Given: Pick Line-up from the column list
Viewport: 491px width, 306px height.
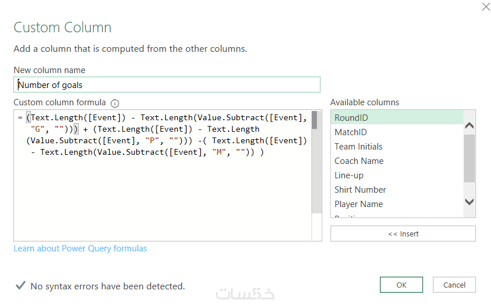Looking at the screenshot, I should click(349, 175).
